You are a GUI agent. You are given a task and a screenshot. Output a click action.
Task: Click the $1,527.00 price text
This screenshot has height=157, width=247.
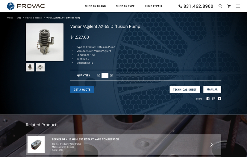click(x=80, y=37)
